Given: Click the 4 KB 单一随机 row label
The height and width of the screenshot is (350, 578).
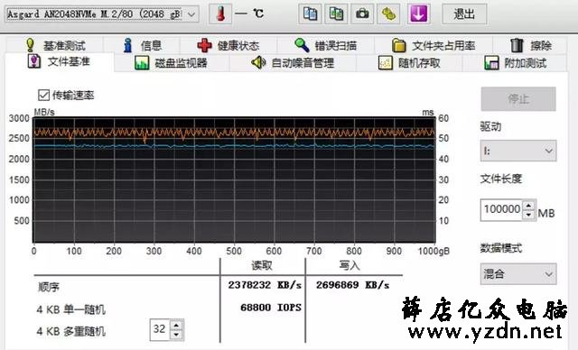Looking at the screenshot, I should tap(71, 309).
